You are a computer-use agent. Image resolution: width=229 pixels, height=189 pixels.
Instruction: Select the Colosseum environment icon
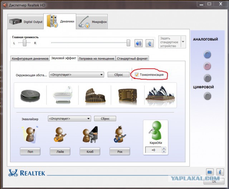95,95
